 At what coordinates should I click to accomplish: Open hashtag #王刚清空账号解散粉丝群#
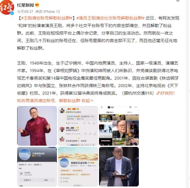click(47, 18)
